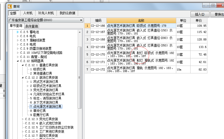Click the tree scrollbar up arrow
Screen dimensions: 224x139
(80, 32)
